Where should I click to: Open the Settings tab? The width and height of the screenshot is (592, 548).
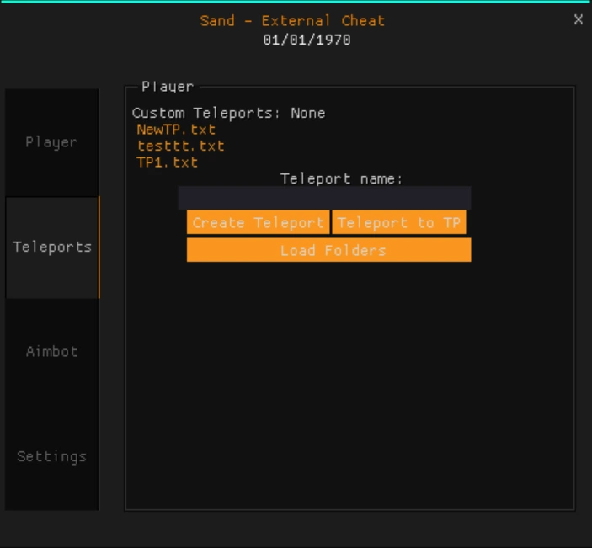[51, 456]
